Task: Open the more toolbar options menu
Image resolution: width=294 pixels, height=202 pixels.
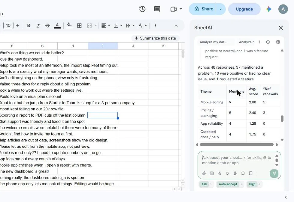Action: click(x=155, y=25)
